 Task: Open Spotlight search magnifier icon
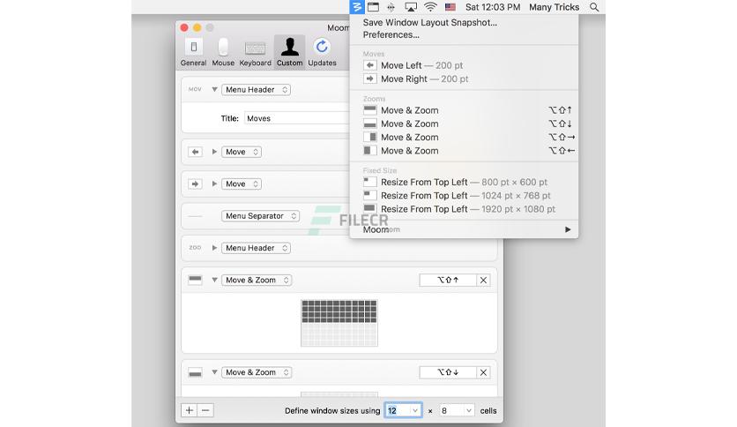click(x=594, y=7)
